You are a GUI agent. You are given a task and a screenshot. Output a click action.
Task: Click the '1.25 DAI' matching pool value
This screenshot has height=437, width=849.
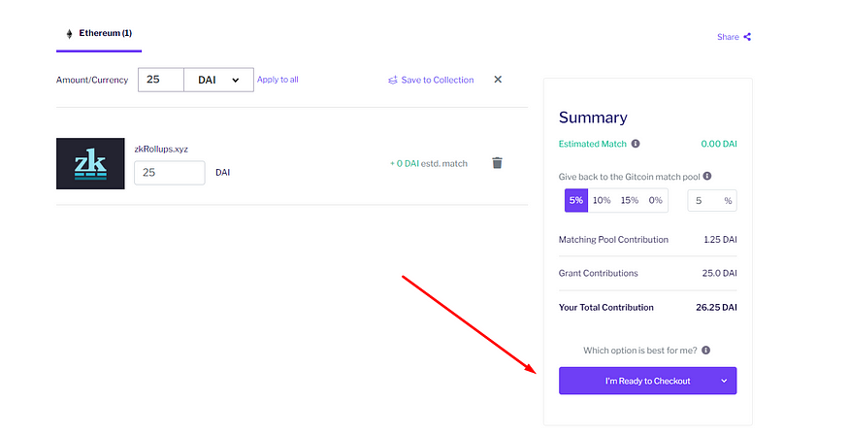(720, 240)
